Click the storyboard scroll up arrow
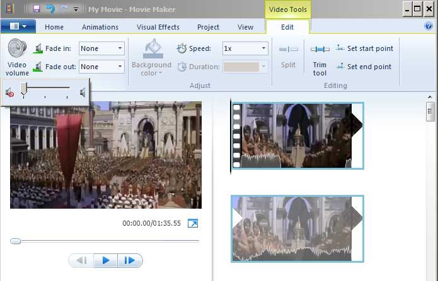 pyautogui.click(x=430, y=97)
